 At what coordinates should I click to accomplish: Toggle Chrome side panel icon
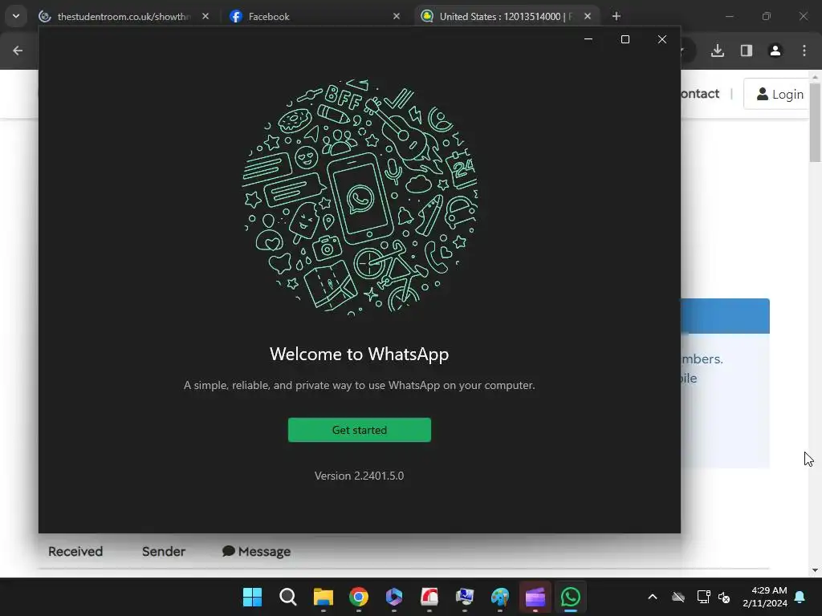click(x=747, y=51)
